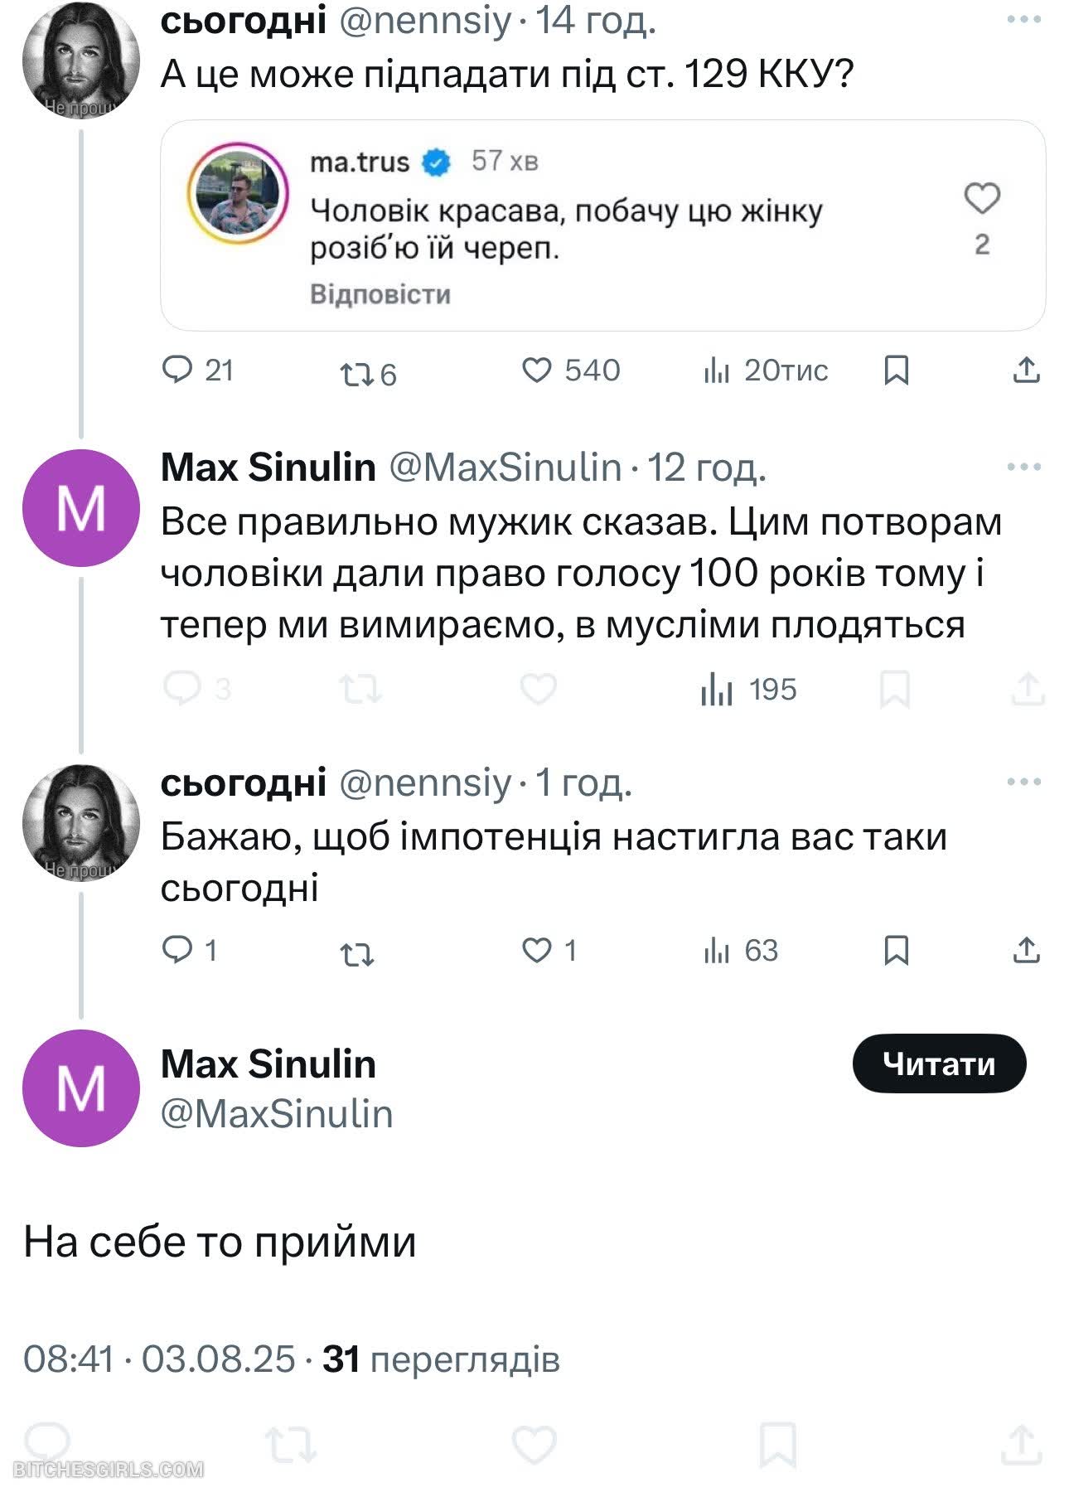1069x1497 pixels.
Task: Like the first tweet with 540 likes
Action: (x=537, y=370)
